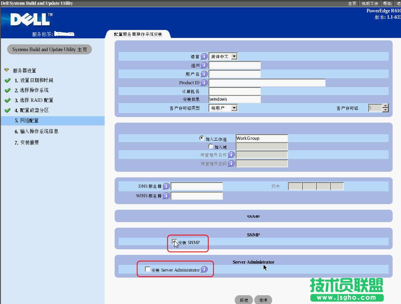Click the Server Administrator info icon

[x=204, y=270]
